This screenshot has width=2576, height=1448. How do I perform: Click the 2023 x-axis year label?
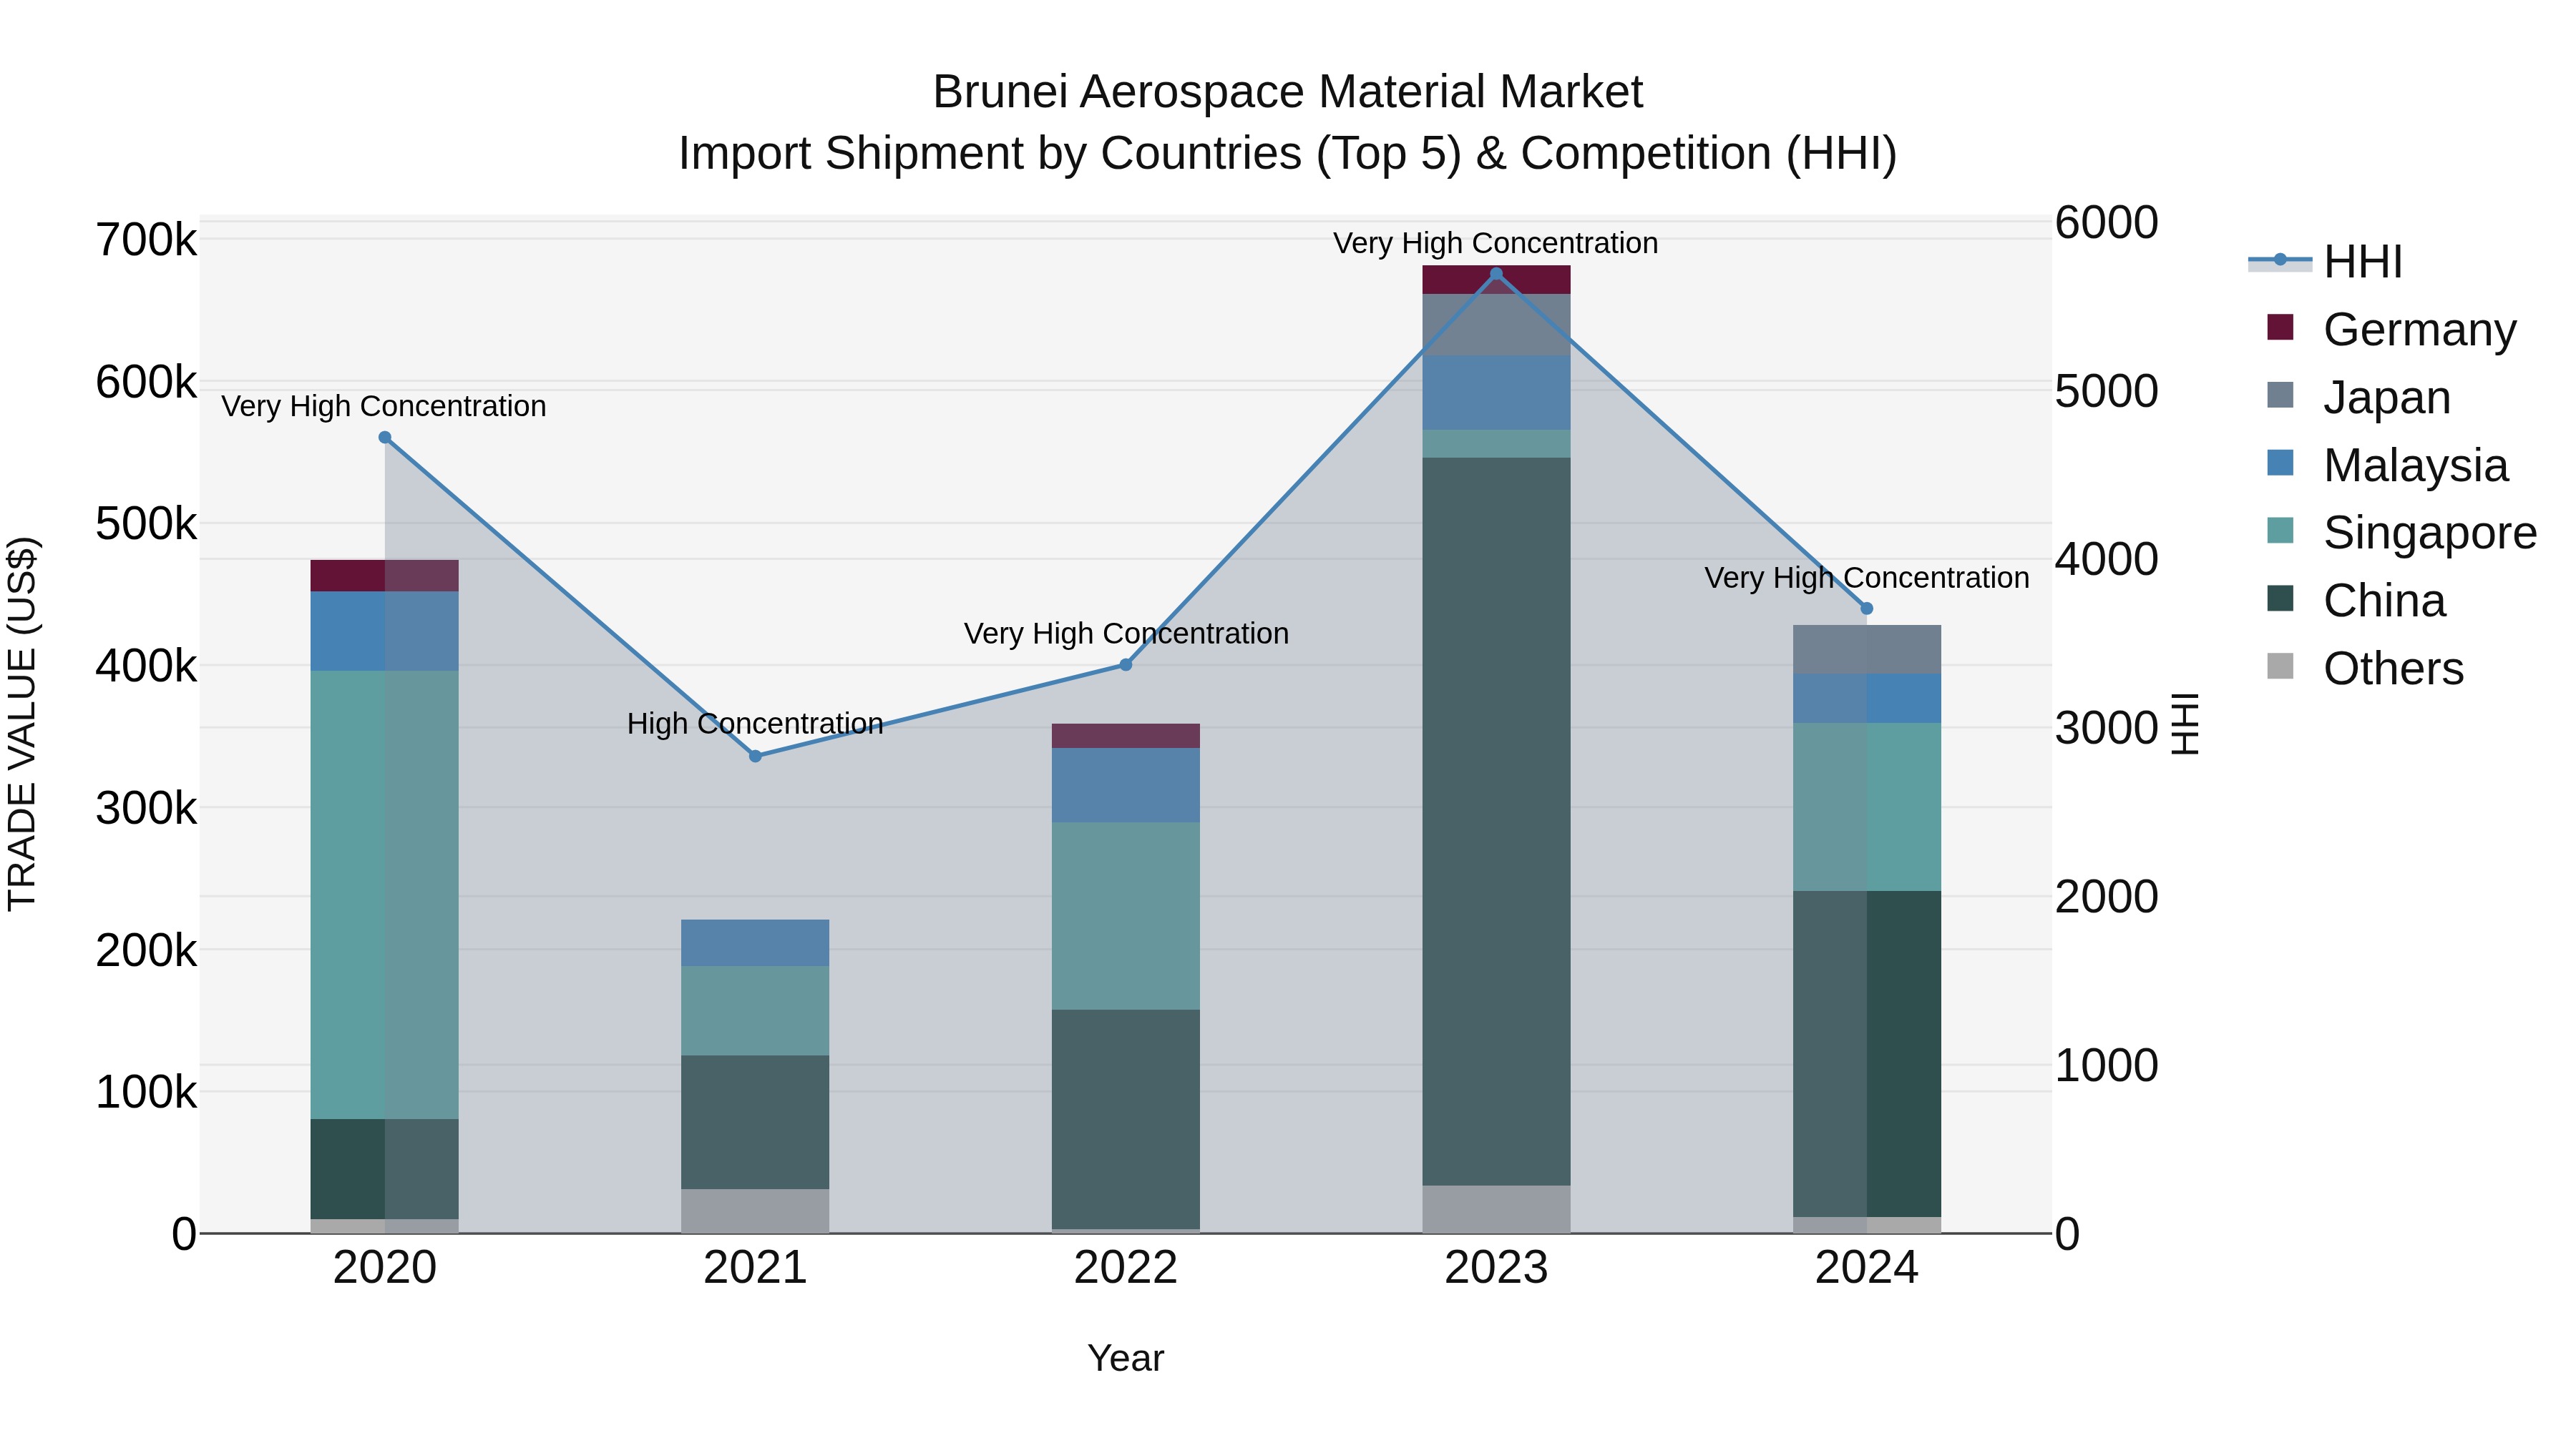click(1496, 1268)
